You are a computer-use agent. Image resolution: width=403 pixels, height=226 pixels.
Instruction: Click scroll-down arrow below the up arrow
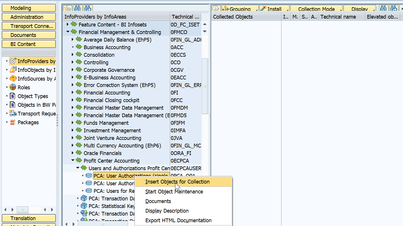(205, 31)
